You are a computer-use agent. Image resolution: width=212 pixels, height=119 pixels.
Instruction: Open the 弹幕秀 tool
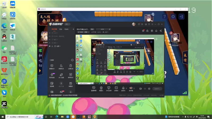70,84
